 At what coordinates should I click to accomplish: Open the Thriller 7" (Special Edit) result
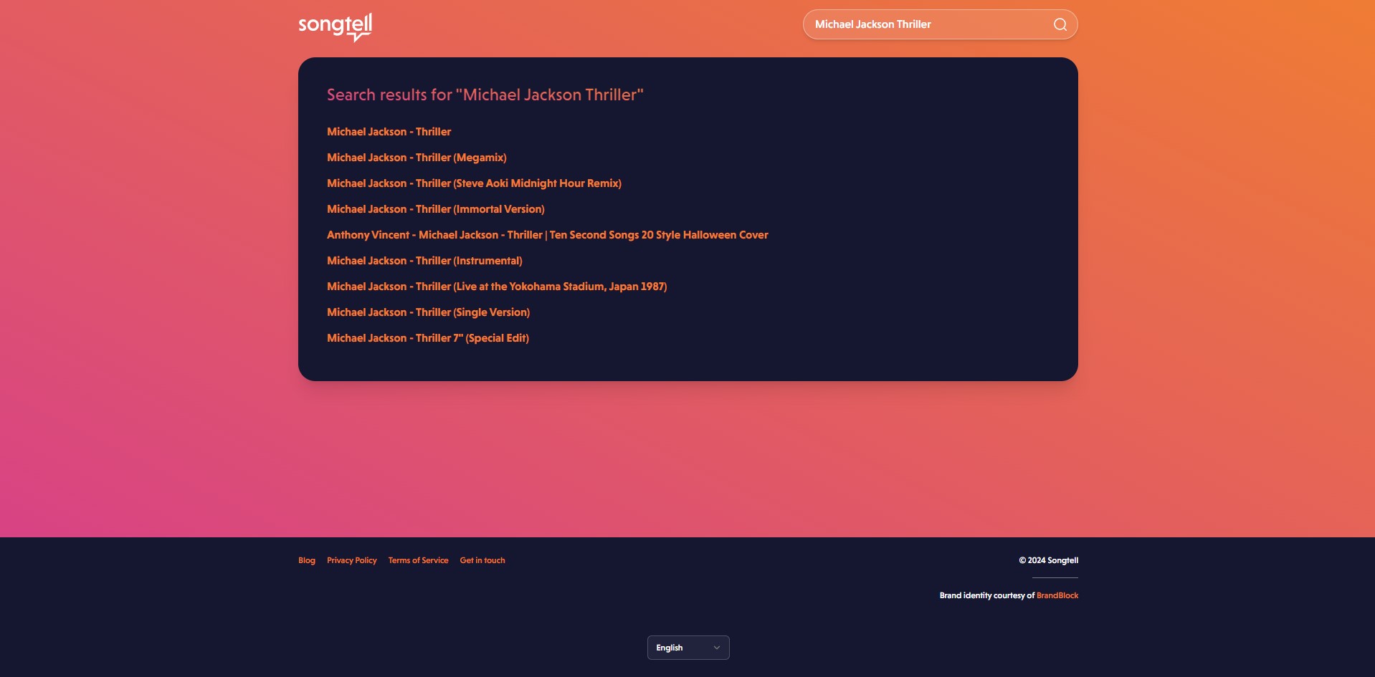pos(428,338)
